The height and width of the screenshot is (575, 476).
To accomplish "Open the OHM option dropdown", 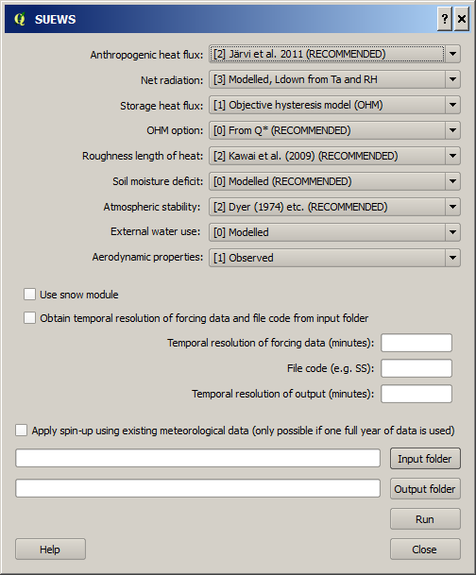I will point(334,130).
